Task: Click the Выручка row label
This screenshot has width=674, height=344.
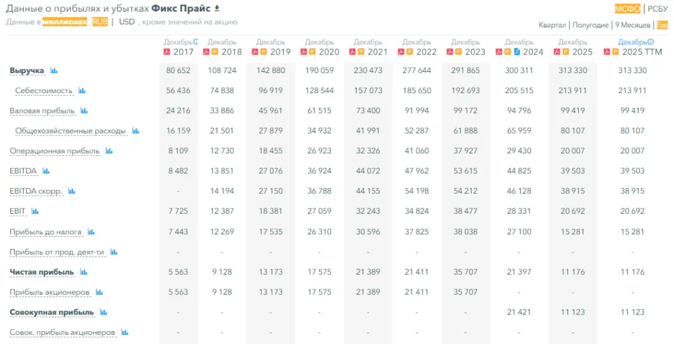Action: pos(27,71)
